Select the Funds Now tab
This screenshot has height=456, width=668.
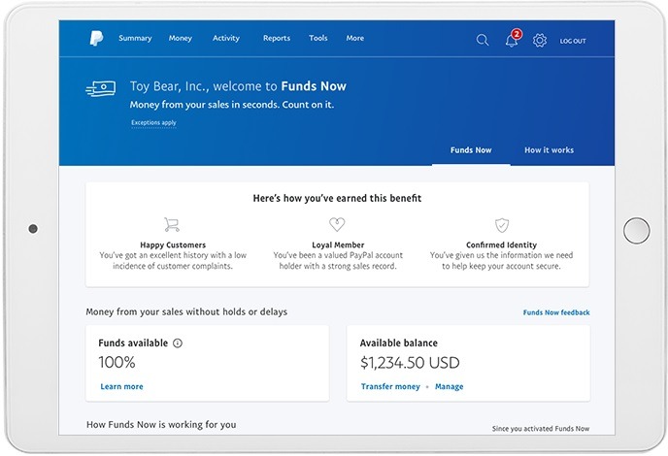tap(471, 150)
